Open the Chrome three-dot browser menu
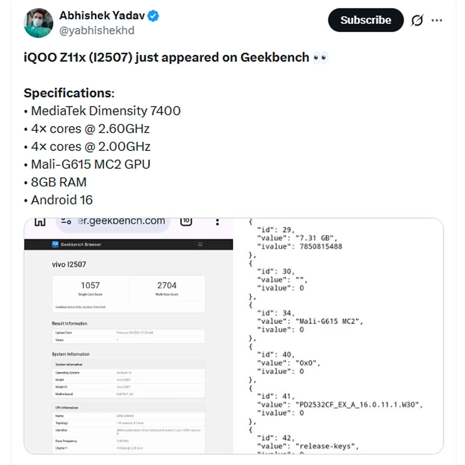The image size is (465, 465). click(217, 221)
